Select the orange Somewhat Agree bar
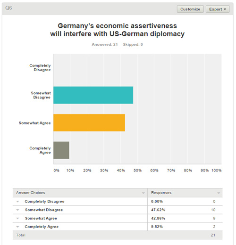The width and height of the screenshot is (236, 245). pos(89,122)
